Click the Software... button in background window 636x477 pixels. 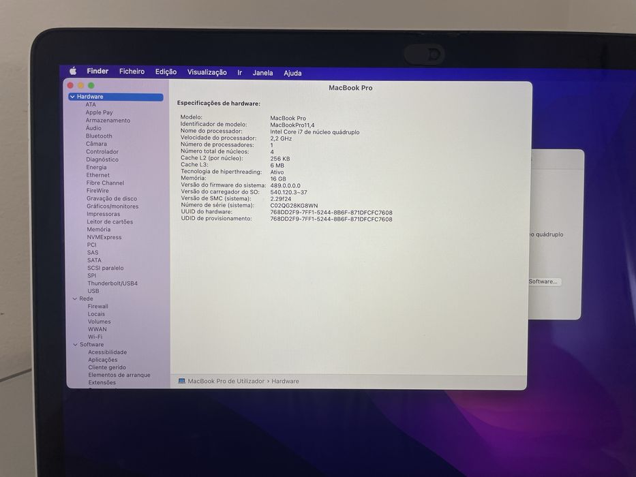point(545,281)
